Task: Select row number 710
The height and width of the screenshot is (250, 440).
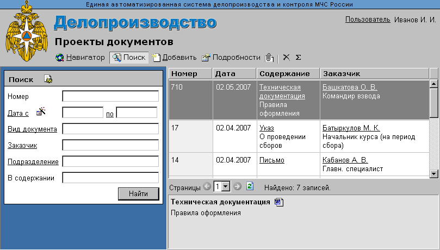Action: click(177, 87)
